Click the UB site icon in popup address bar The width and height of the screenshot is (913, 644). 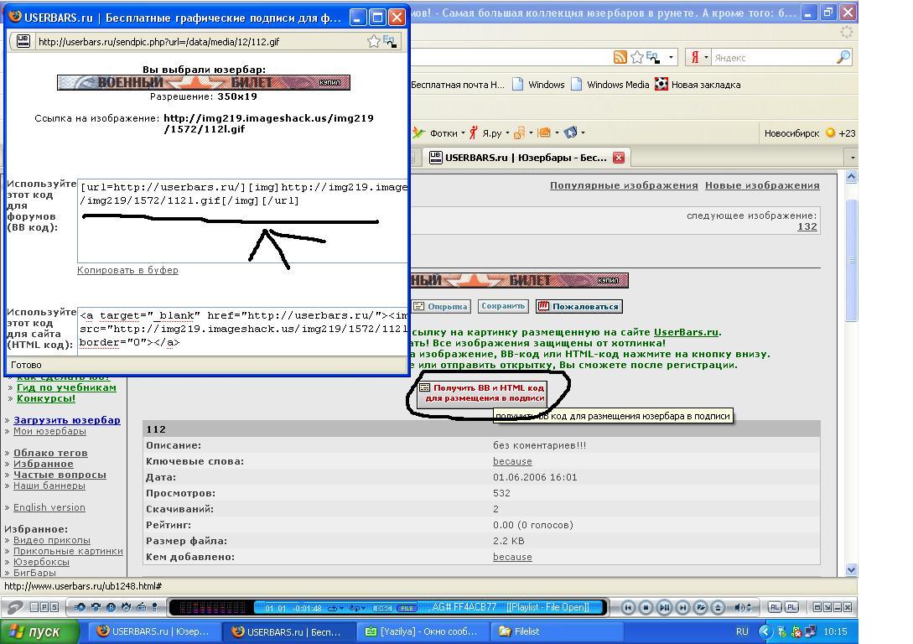coord(23,41)
